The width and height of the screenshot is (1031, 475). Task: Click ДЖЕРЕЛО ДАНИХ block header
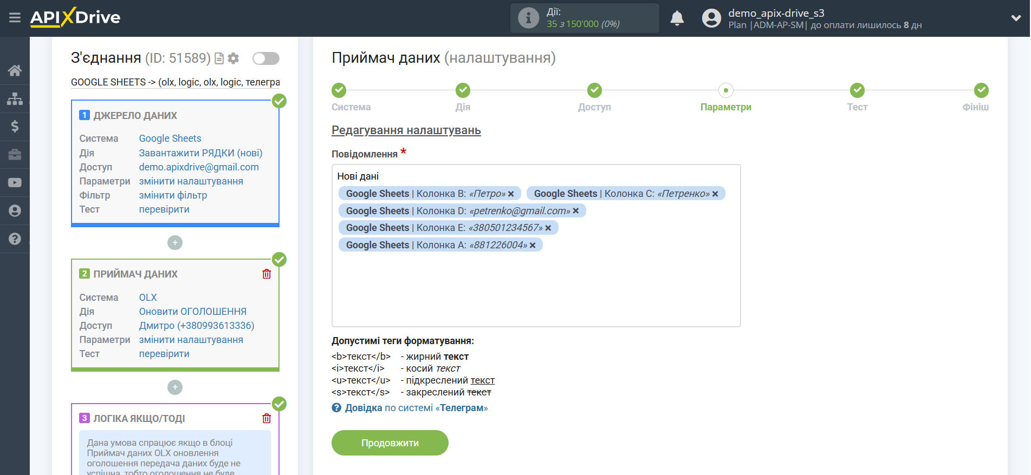tap(135, 116)
